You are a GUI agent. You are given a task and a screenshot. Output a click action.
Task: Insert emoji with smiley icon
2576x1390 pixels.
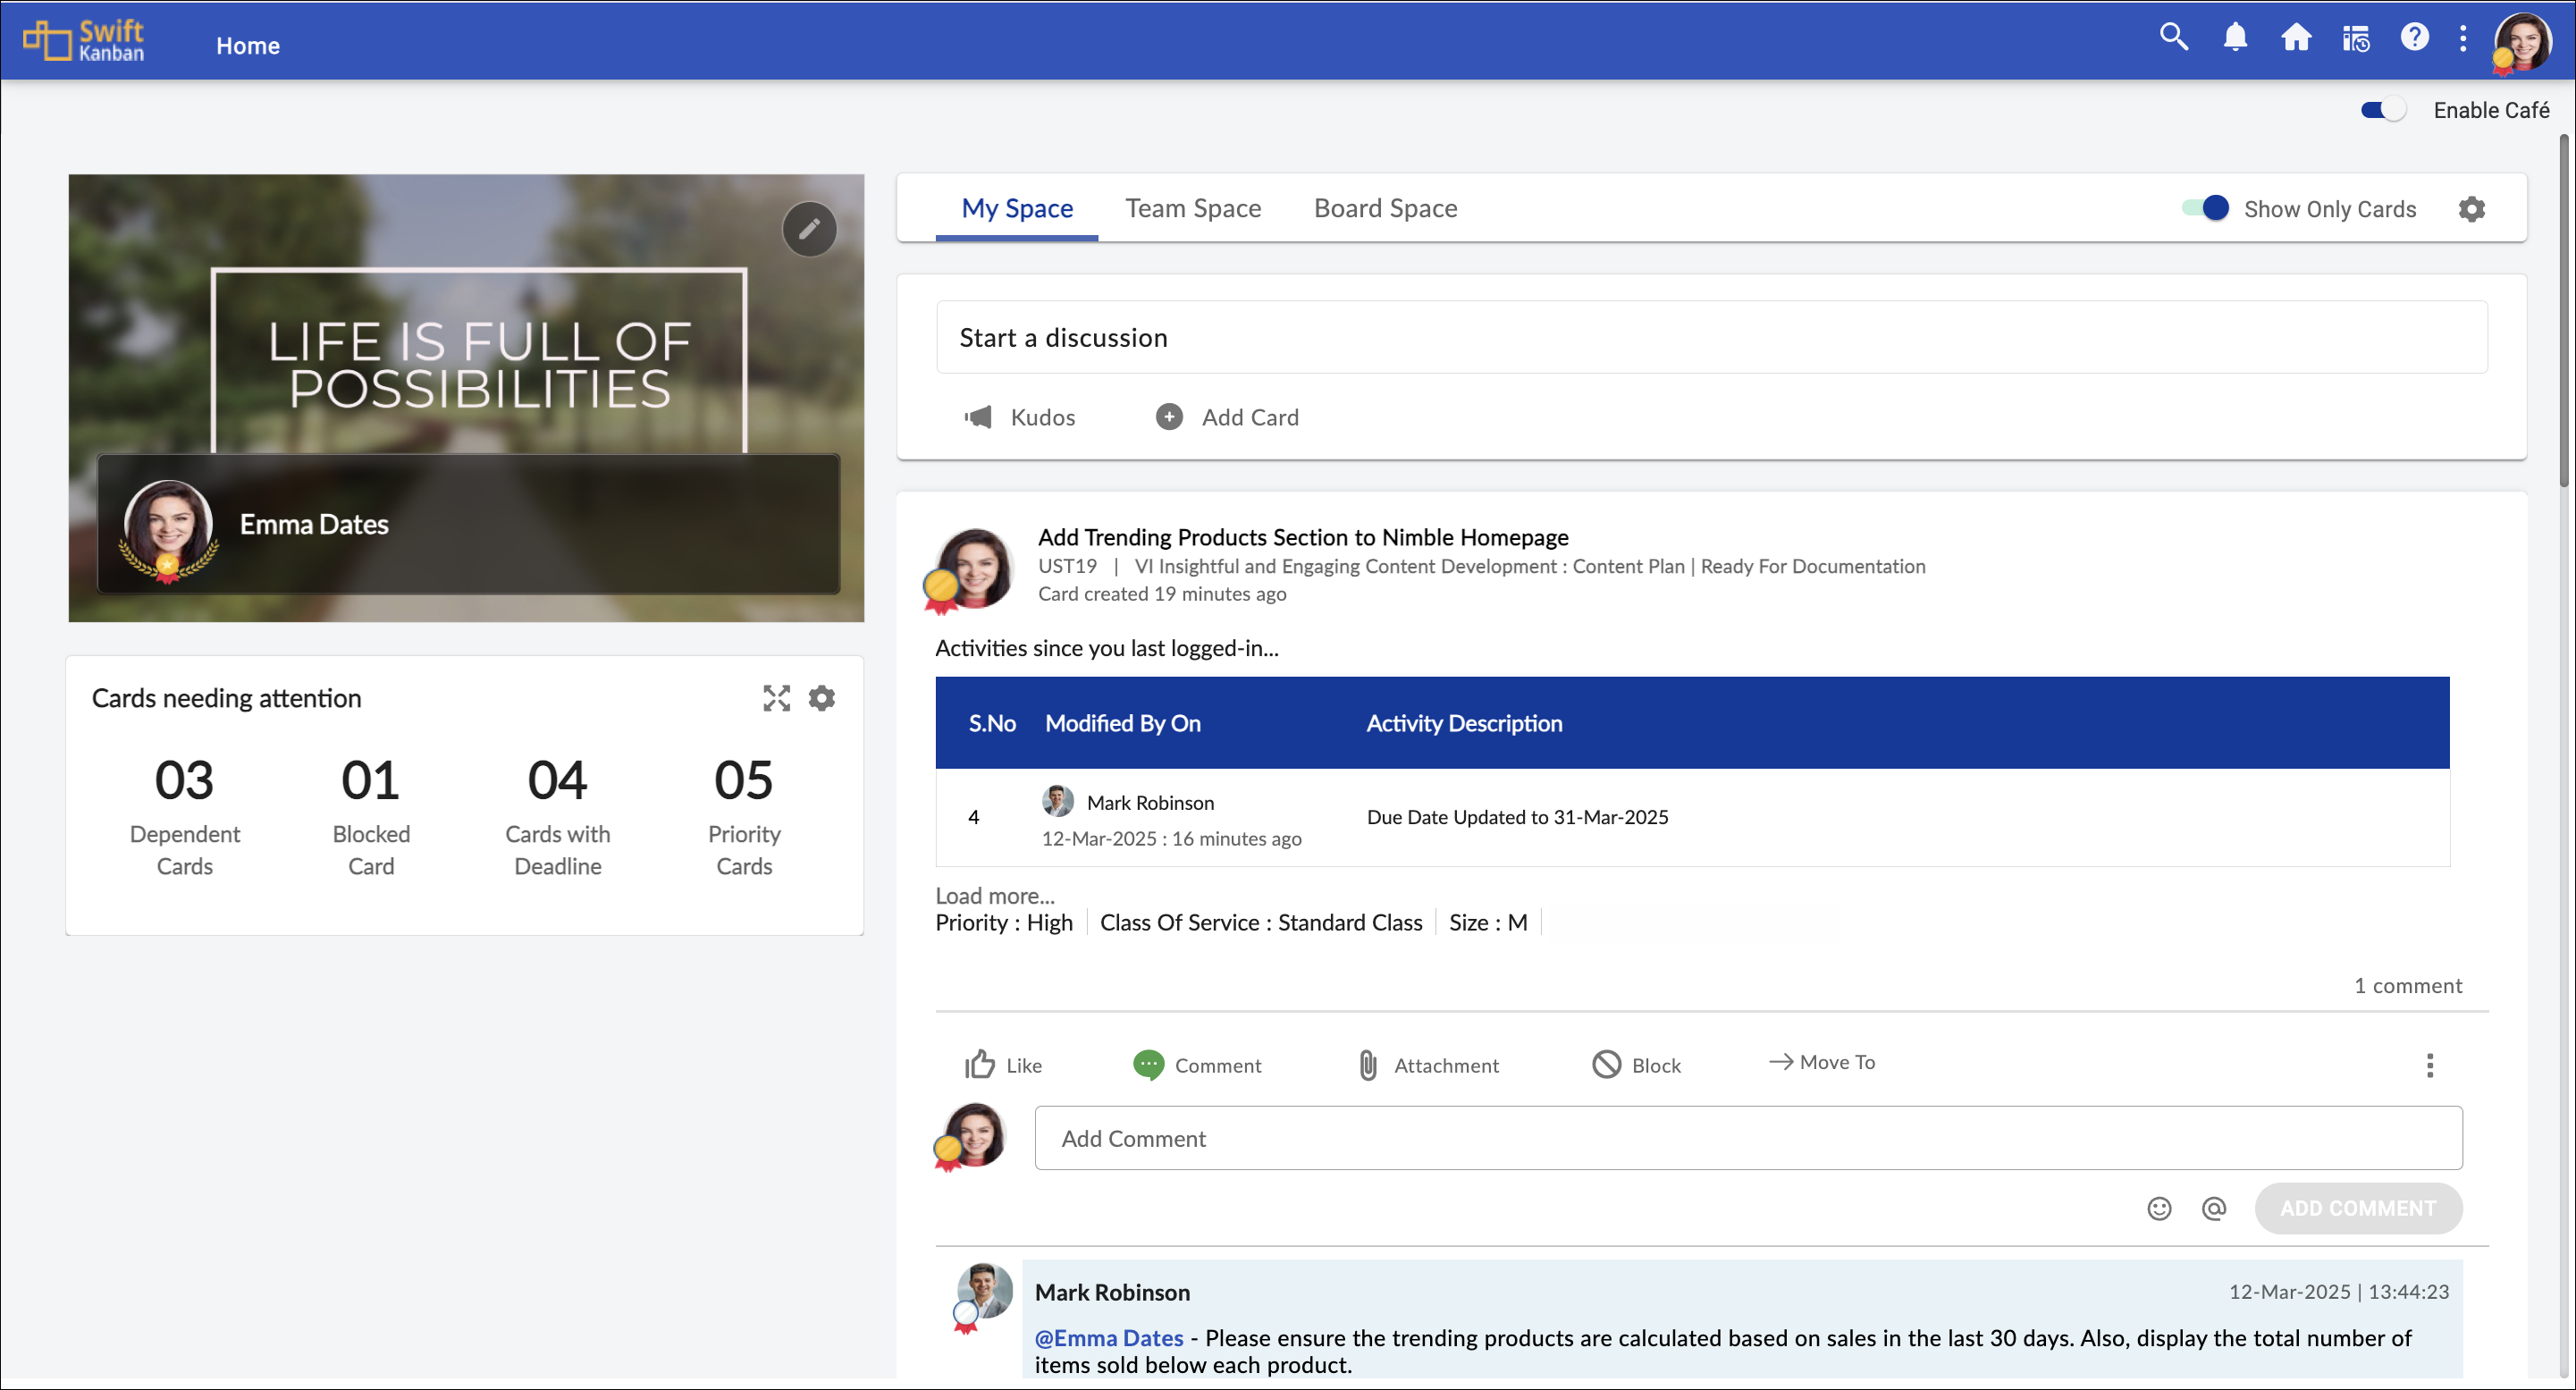pos(2159,1208)
